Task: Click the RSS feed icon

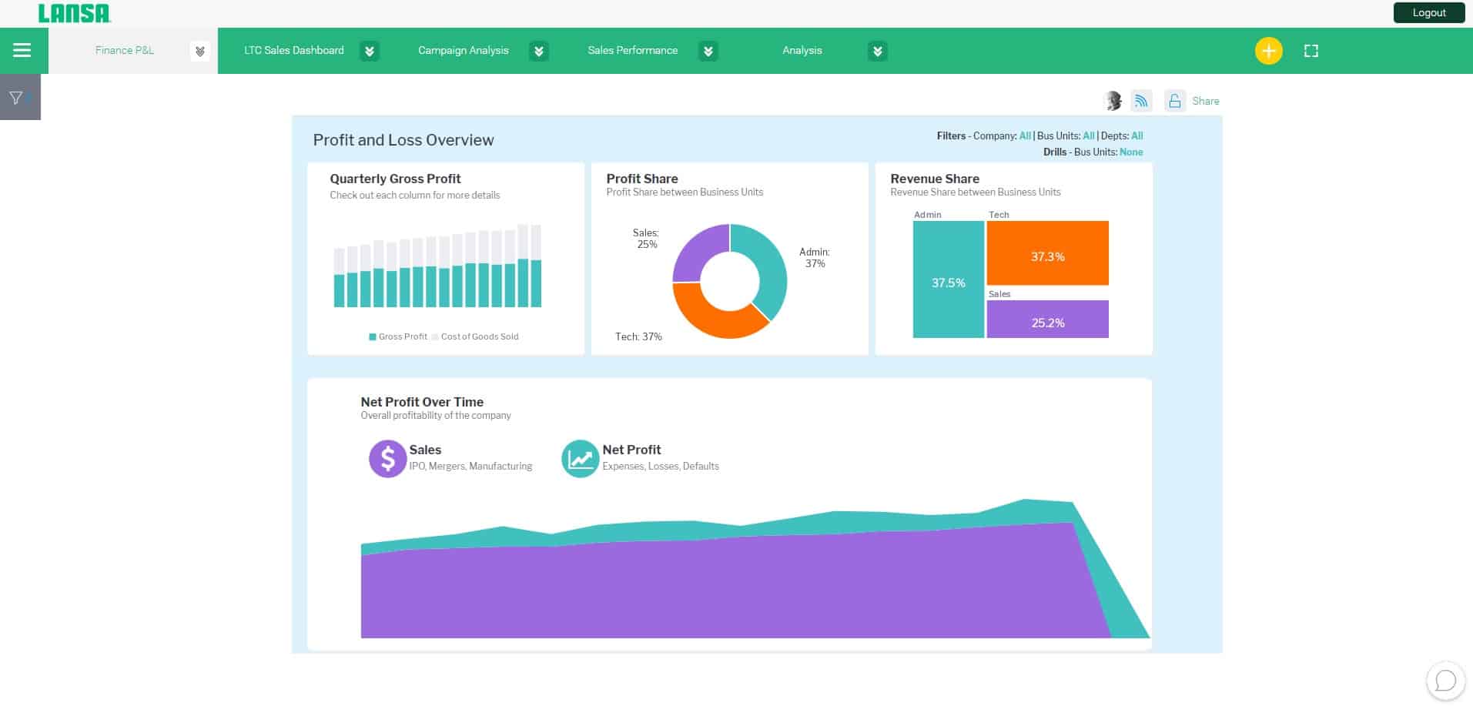Action: point(1141,100)
